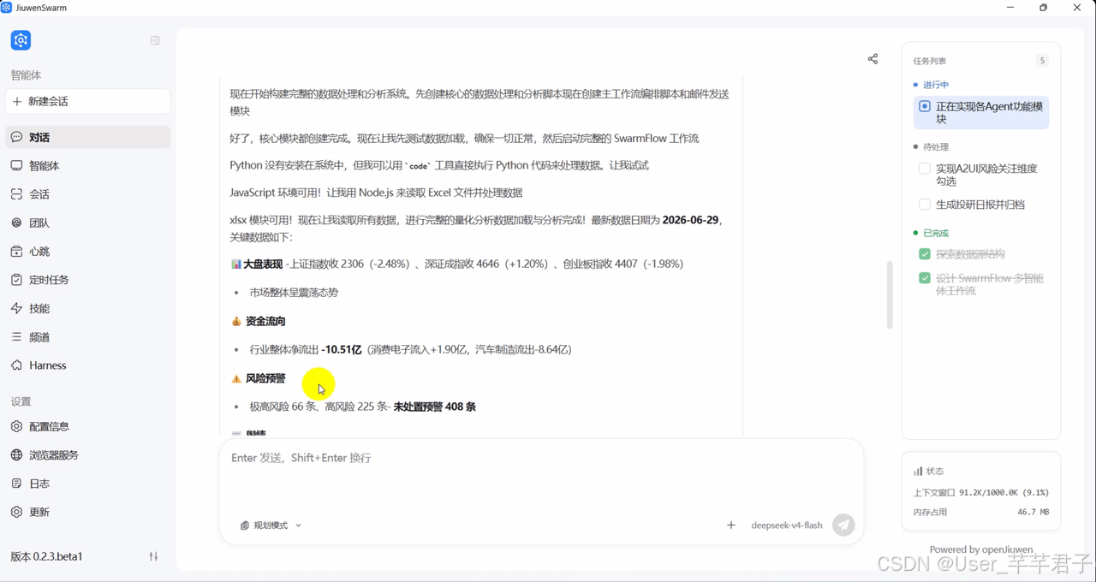This screenshot has width=1096, height=582.
Task: Click the 任务列表 panel title
Action: [930, 61]
